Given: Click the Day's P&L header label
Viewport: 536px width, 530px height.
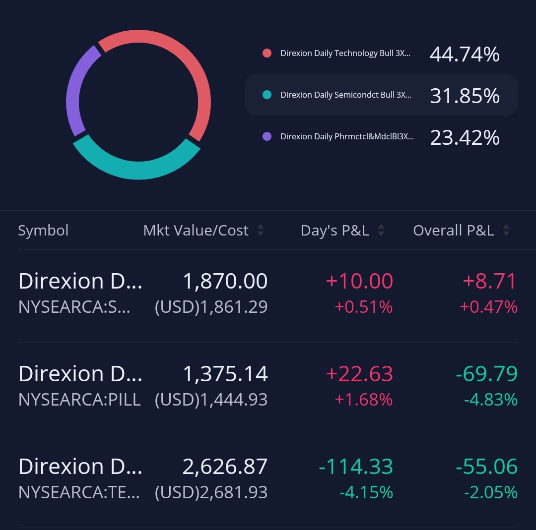Looking at the screenshot, I should click(x=335, y=230).
